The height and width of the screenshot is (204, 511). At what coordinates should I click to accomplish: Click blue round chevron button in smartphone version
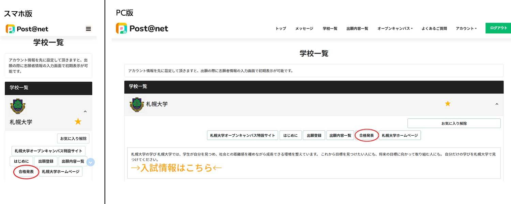coord(91,162)
